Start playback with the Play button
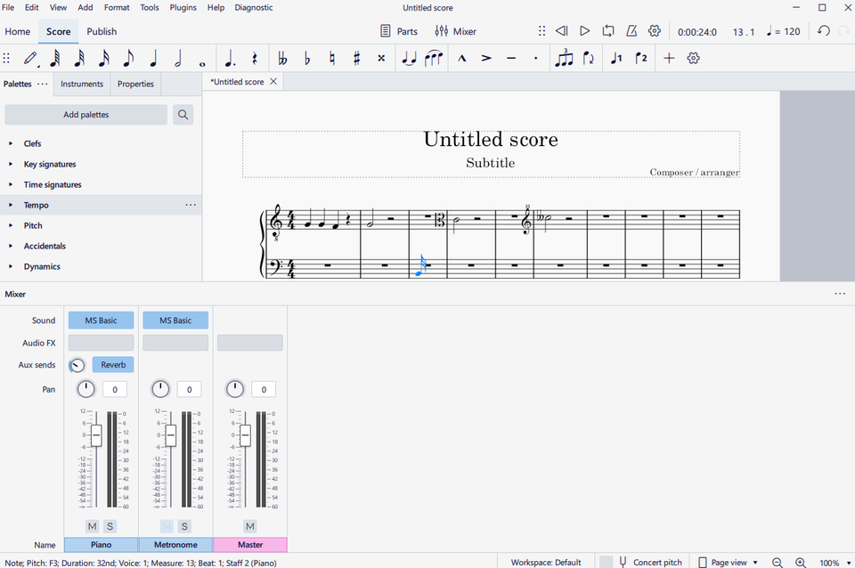The width and height of the screenshot is (855, 568). tap(584, 30)
